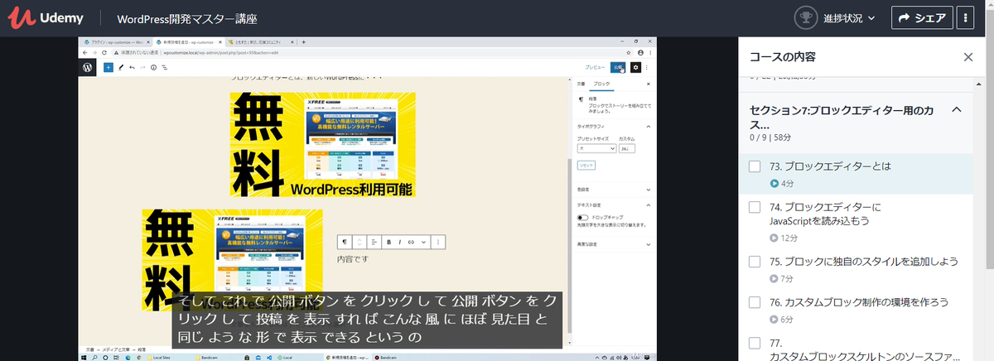Toggle the ドロップキャップ switch

pos(582,218)
